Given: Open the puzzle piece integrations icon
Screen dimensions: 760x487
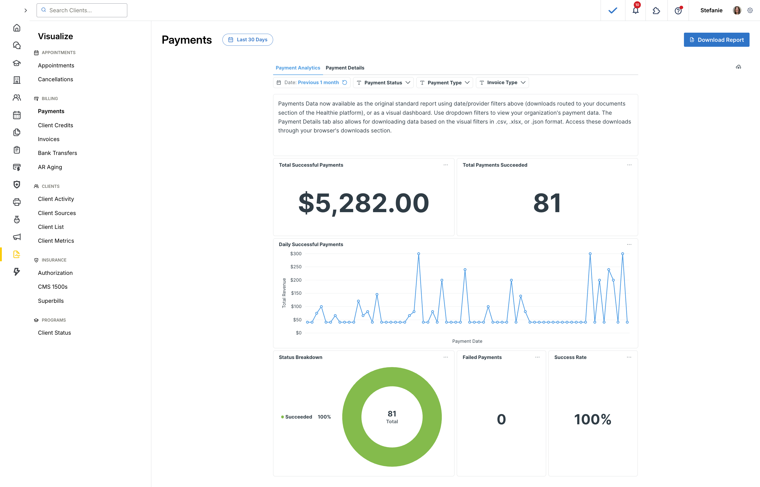Looking at the screenshot, I should point(656,10).
